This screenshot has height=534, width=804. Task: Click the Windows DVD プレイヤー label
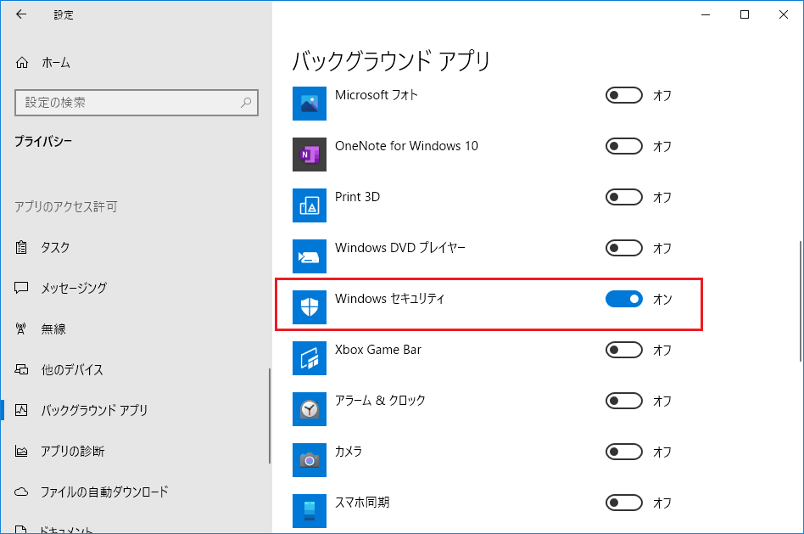(400, 248)
